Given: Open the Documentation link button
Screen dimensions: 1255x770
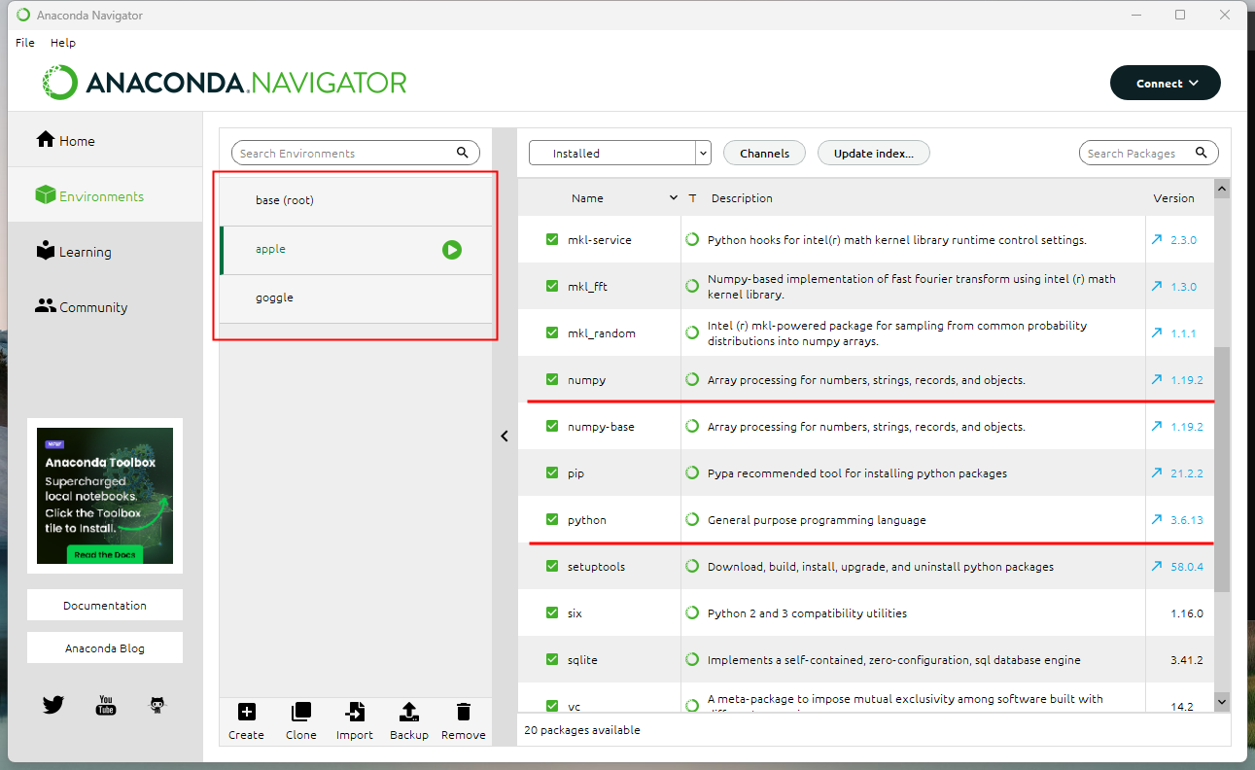Looking at the screenshot, I should (x=105, y=605).
